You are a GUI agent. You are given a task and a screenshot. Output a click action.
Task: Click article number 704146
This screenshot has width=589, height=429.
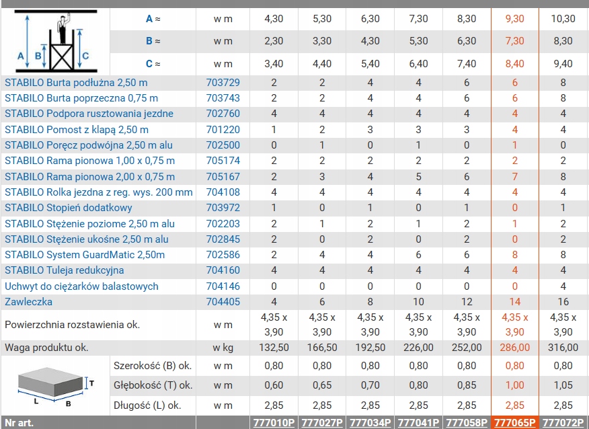pyautogui.click(x=223, y=286)
